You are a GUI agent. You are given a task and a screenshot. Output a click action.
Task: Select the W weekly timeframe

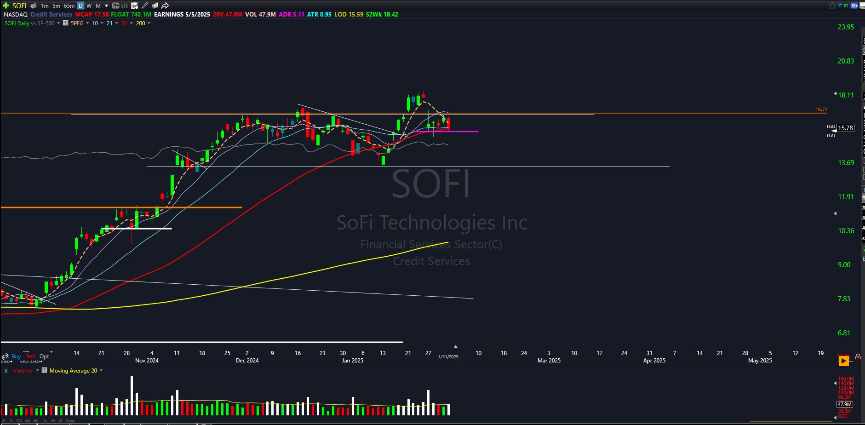point(89,6)
